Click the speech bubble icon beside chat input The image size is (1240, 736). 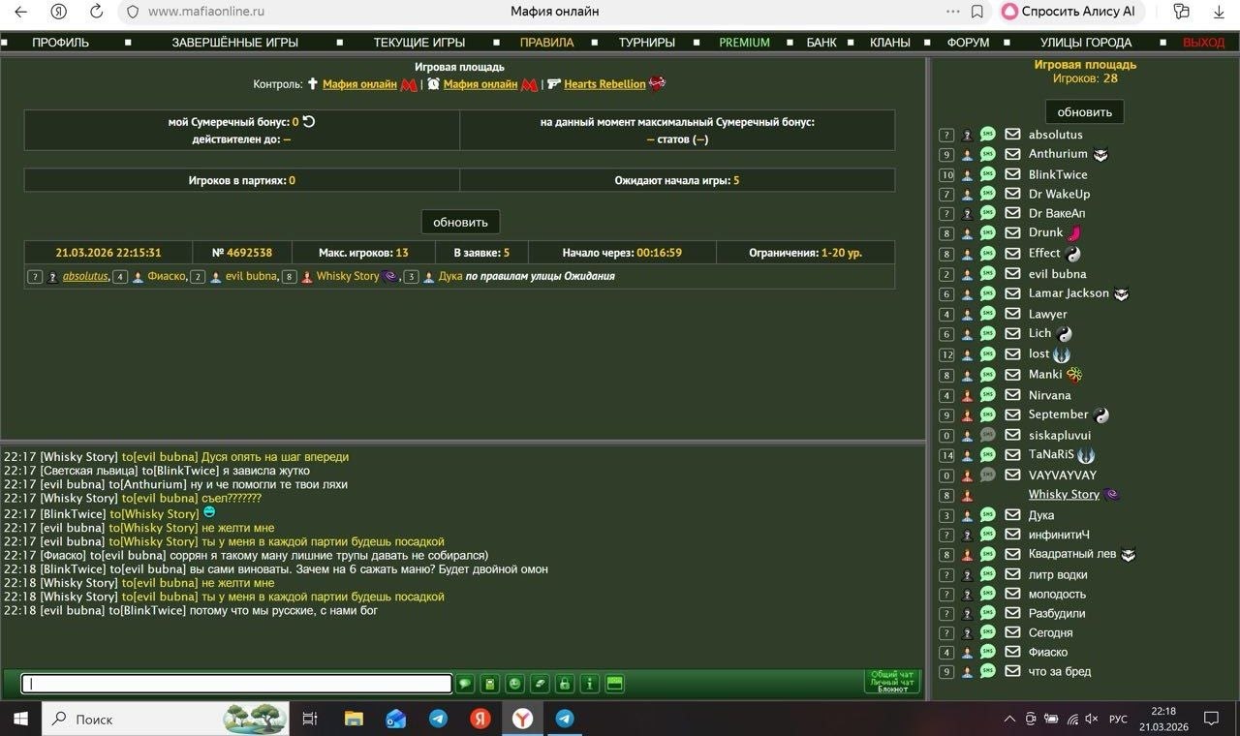[465, 684]
